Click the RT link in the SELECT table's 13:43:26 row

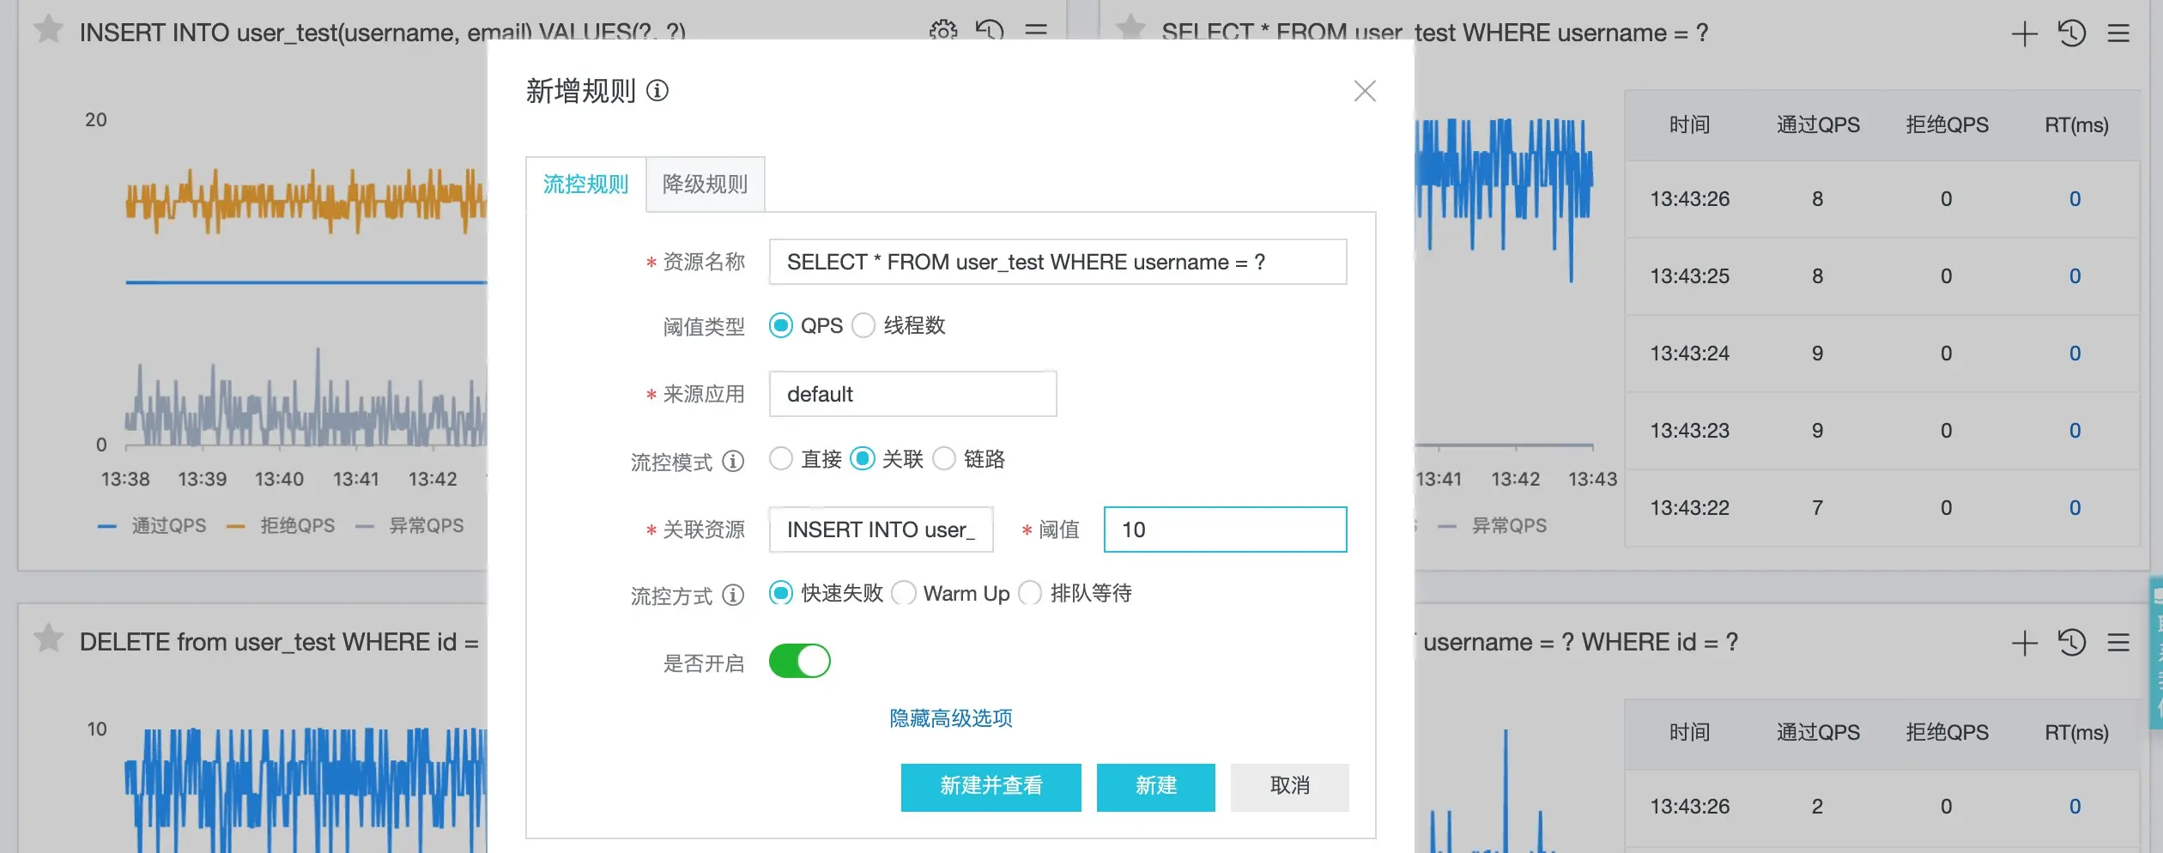2075,199
